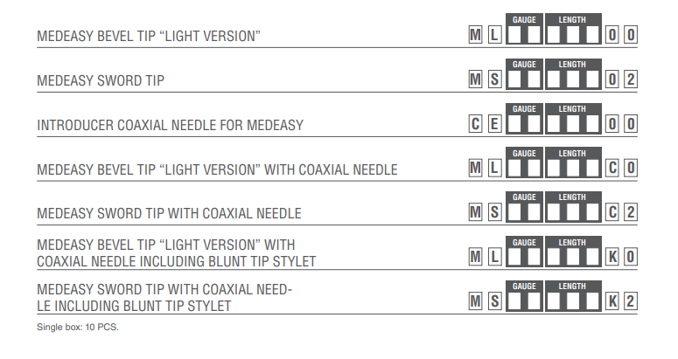Click the "L" box in the ML-C0 code
Screen dimensions: 678x359
click(x=494, y=169)
